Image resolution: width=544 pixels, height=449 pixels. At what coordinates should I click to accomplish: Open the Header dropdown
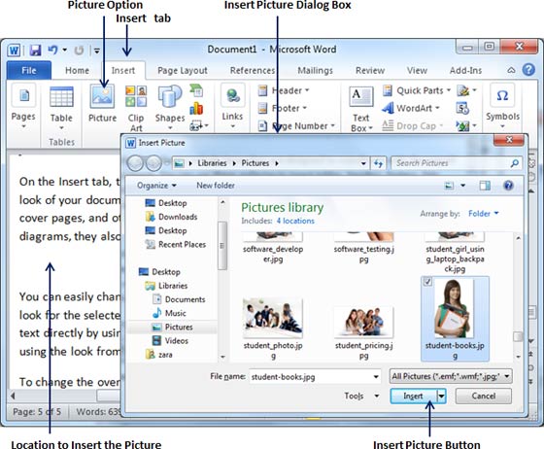pos(284,90)
